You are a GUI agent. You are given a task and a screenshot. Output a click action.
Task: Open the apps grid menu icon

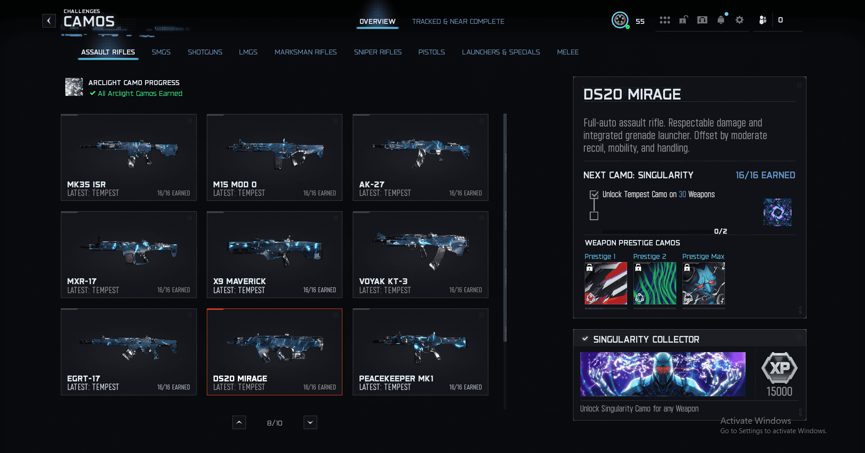click(665, 20)
